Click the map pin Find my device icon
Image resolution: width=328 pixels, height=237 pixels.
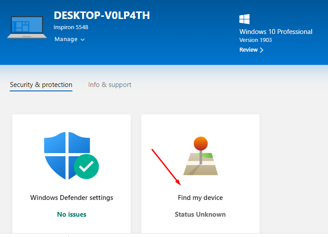point(200,156)
